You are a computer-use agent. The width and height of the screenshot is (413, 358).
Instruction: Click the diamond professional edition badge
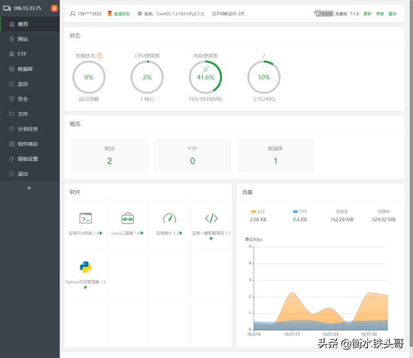point(324,14)
